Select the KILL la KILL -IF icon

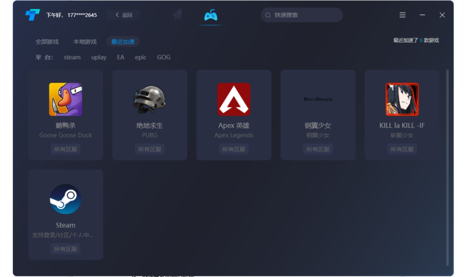pos(402,99)
